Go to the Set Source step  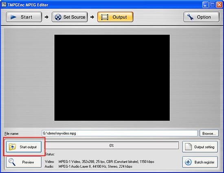(70, 17)
